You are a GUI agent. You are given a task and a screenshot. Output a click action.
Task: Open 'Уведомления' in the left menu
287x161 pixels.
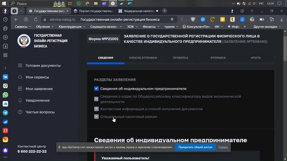(34, 101)
